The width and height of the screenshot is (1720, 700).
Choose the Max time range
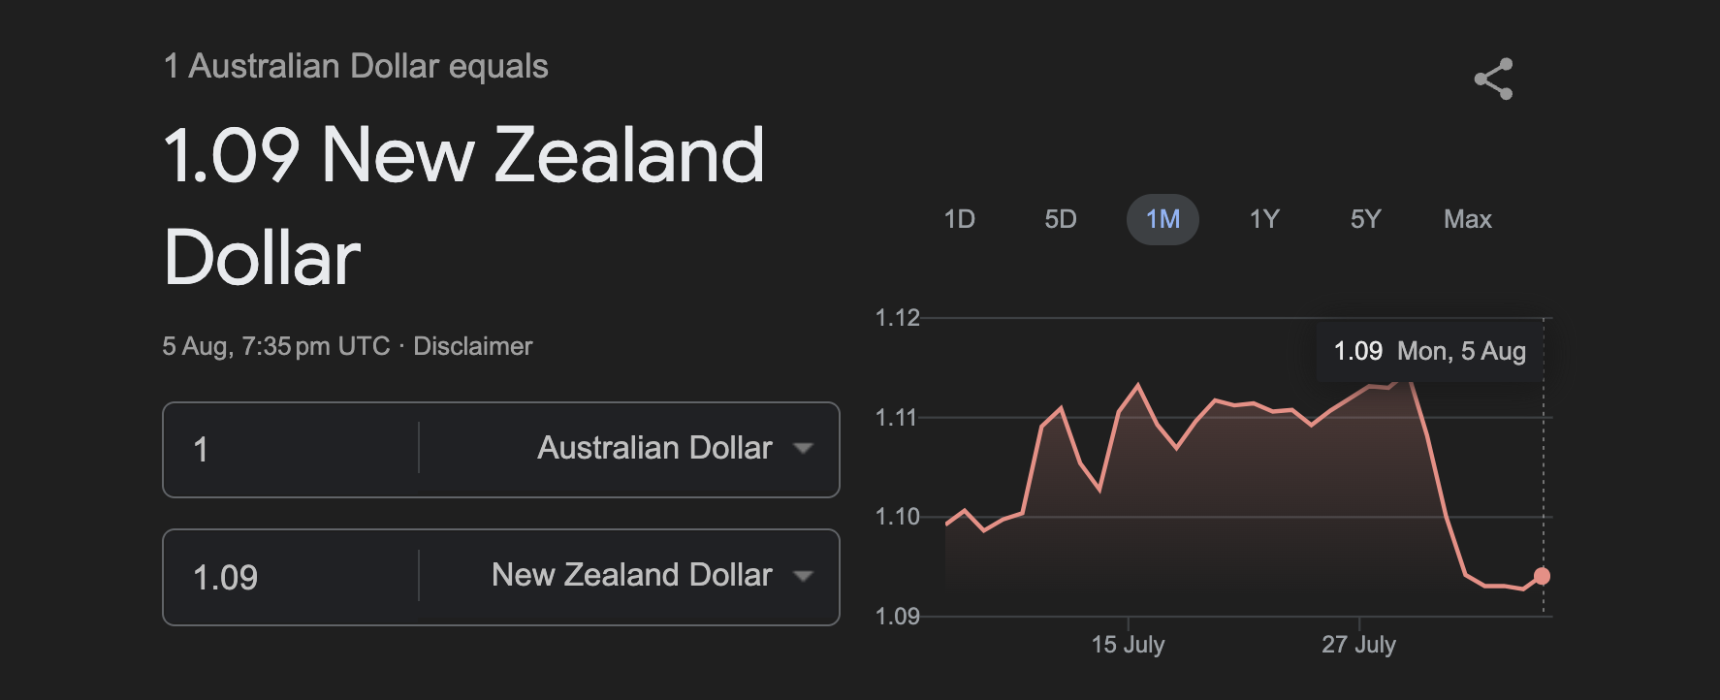pos(1467,219)
